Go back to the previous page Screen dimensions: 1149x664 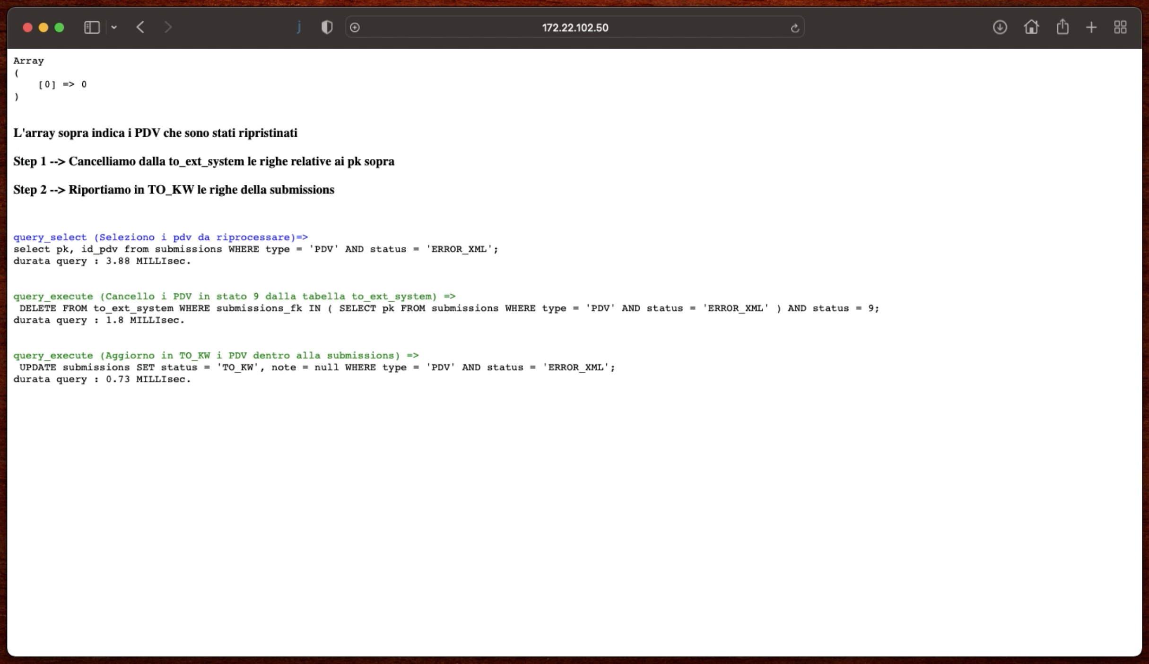click(140, 27)
